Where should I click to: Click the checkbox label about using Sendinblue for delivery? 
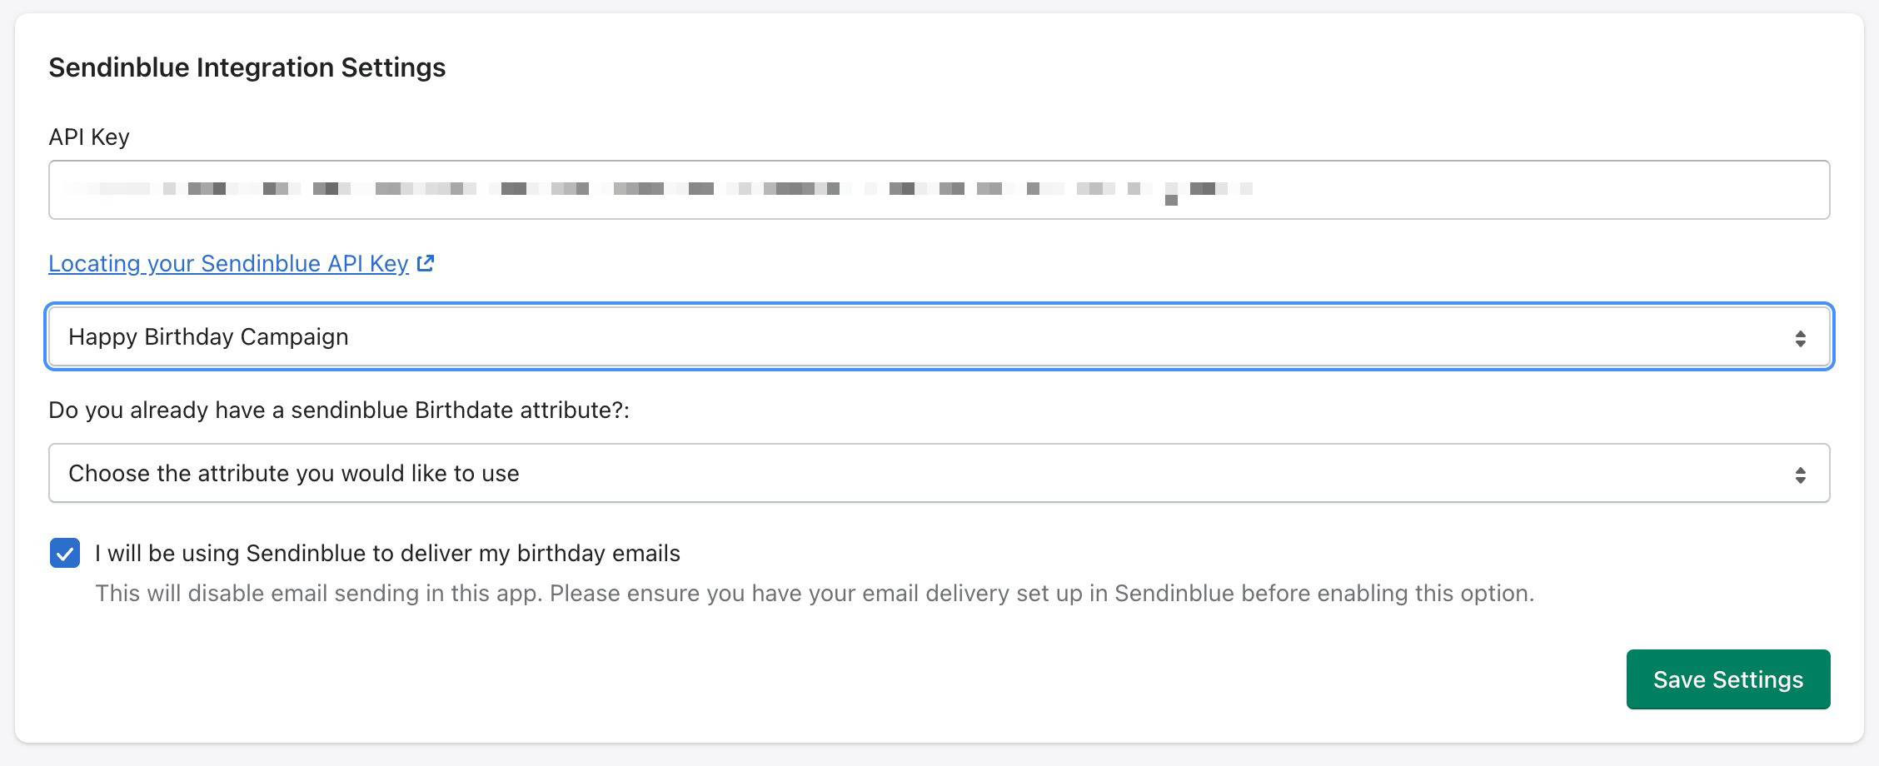click(387, 554)
